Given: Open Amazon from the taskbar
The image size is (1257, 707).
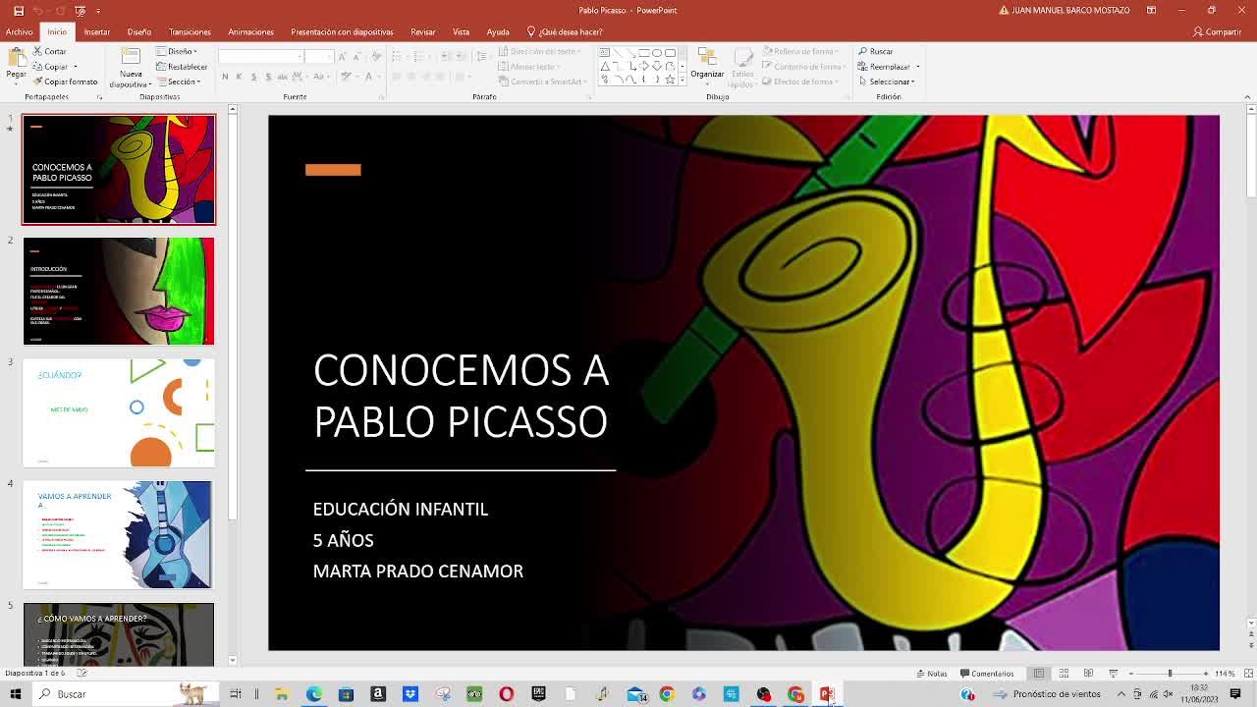Looking at the screenshot, I should [378, 694].
